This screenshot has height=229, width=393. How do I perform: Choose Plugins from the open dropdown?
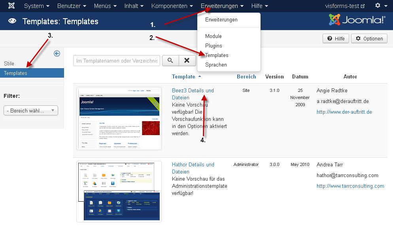(214, 46)
